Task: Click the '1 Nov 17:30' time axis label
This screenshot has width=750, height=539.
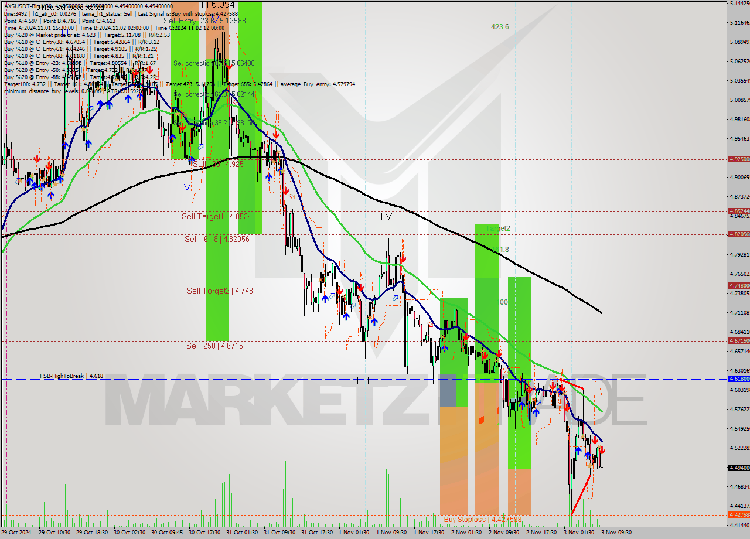Action: [428, 533]
